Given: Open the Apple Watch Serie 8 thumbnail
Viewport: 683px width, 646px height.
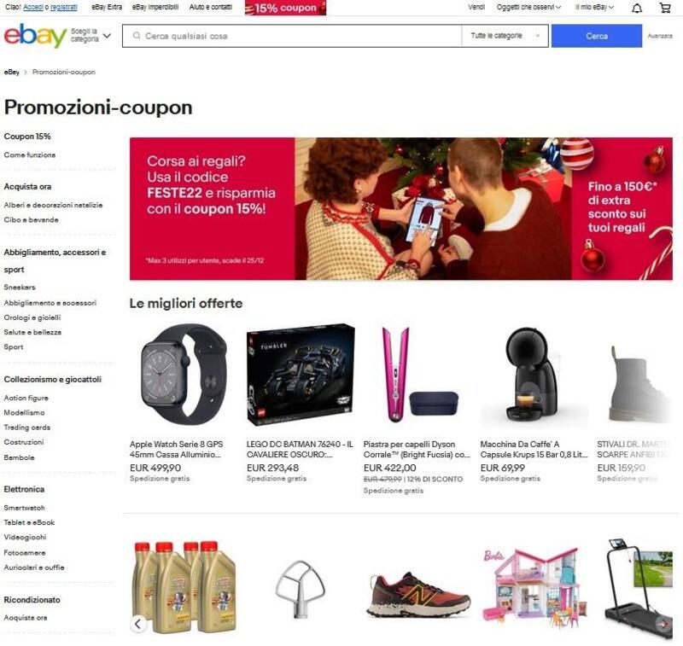Looking at the screenshot, I should point(184,375).
